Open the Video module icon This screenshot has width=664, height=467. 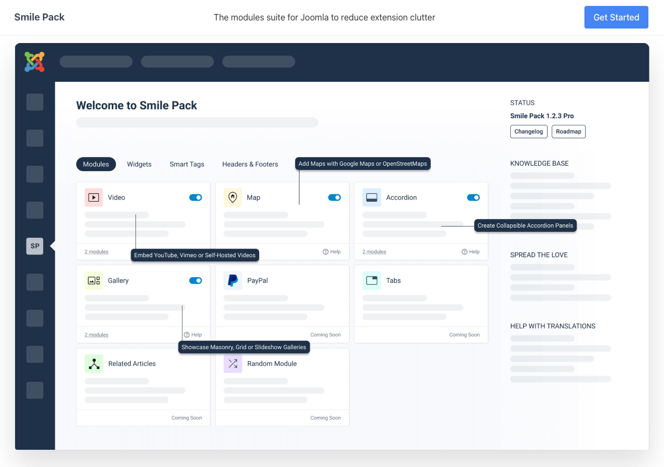[x=94, y=197]
